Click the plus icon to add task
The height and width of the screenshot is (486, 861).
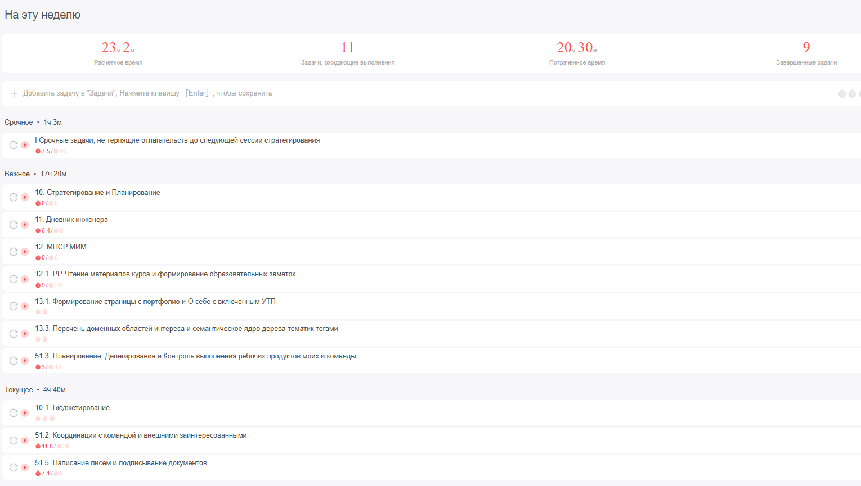coord(14,94)
